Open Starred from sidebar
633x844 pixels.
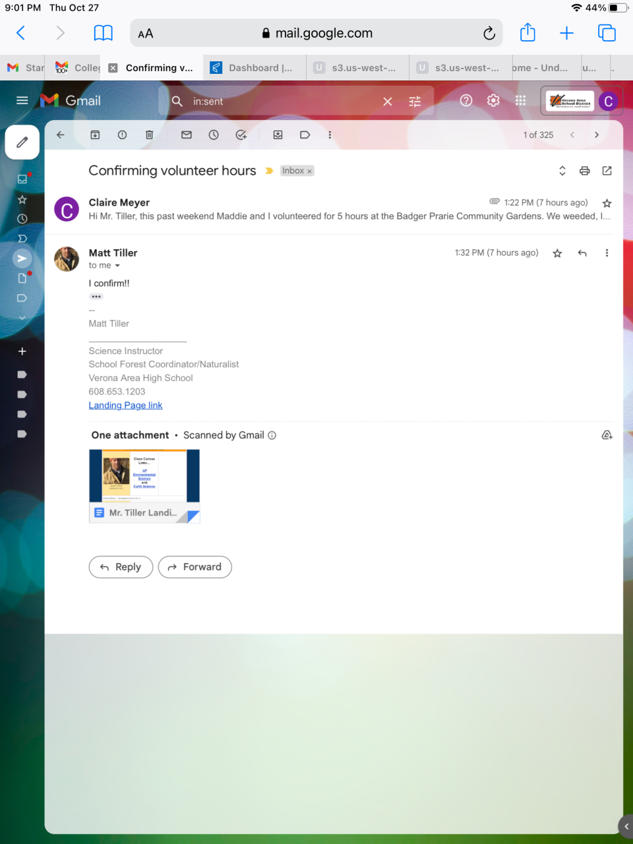coord(22,199)
